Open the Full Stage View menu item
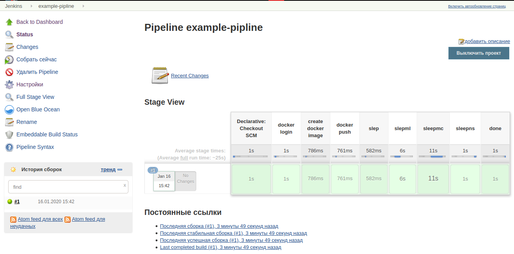The height and width of the screenshot is (254, 514). tap(35, 97)
